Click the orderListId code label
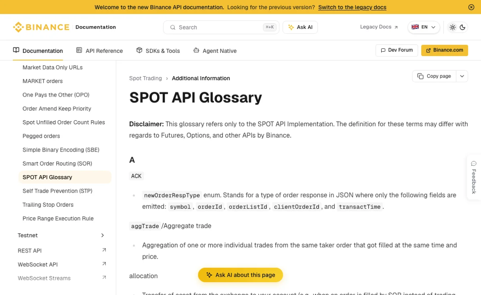The height and width of the screenshot is (295, 481). (x=248, y=207)
